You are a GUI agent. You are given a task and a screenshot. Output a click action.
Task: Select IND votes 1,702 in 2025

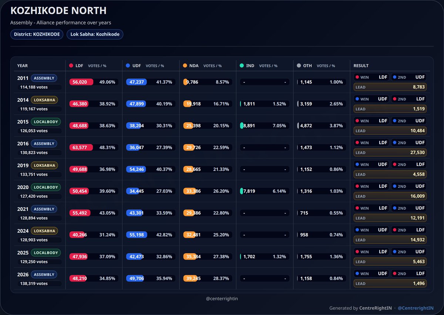pyautogui.click(x=249, y=257)
